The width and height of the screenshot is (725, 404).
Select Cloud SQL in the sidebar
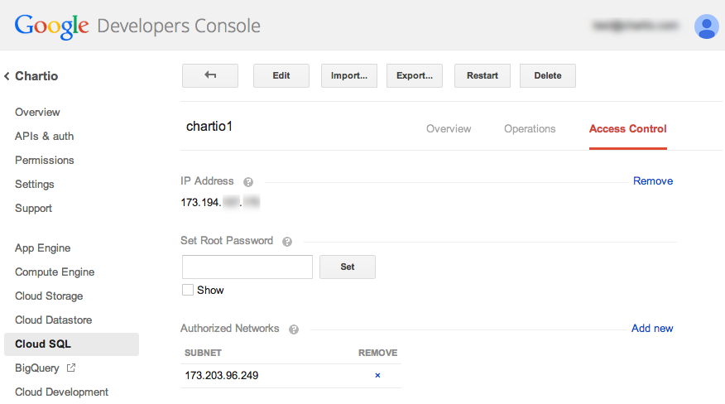pos(71,344)
